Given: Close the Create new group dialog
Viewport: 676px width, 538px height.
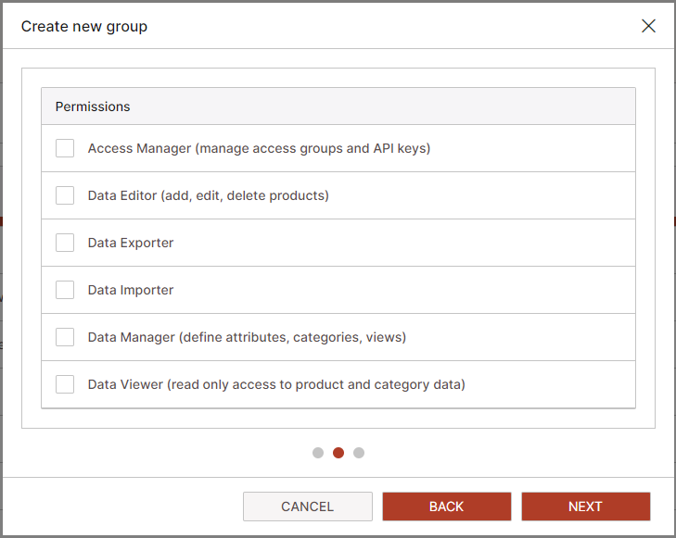Looking at the screenshot, I should pyautogui.click(x=648, y=26).
